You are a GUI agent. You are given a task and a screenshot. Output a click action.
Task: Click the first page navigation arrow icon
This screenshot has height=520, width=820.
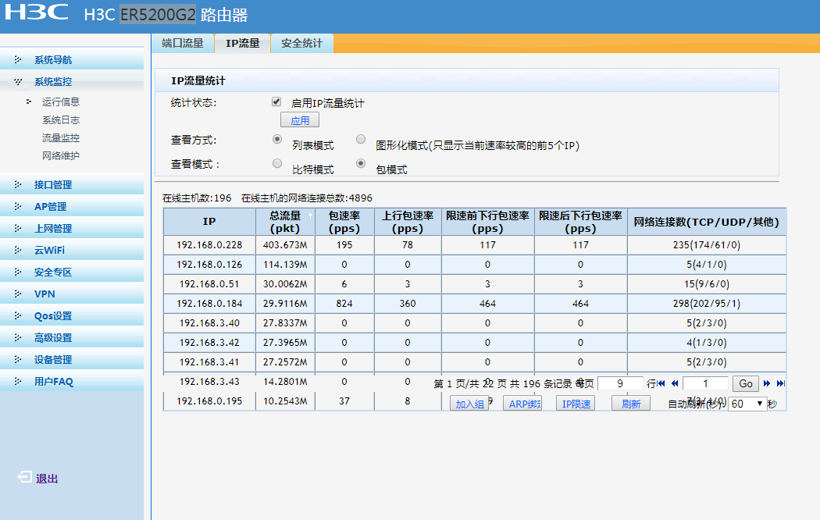(661, 383)
